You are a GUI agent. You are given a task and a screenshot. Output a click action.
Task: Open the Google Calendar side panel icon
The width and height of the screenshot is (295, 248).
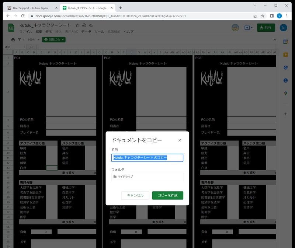point(285,42)
